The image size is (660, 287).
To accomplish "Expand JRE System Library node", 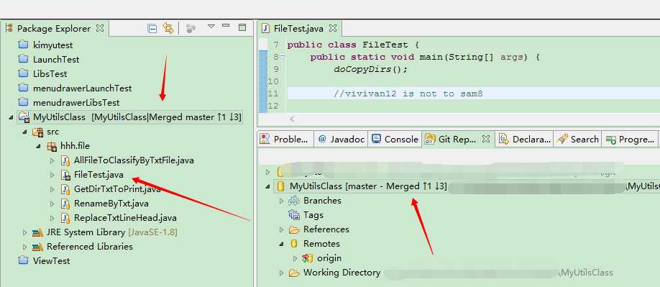I will click(25, 232).
